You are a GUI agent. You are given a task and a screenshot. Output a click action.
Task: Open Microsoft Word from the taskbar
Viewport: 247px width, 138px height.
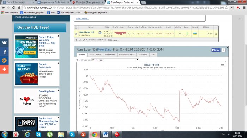pos(106,134)
